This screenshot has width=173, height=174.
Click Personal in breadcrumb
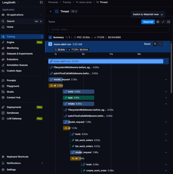point(53,2)
